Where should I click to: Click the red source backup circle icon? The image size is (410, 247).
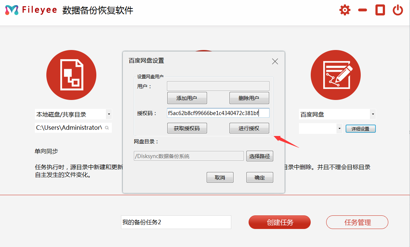pyautogui.click(x=71, y=75)
